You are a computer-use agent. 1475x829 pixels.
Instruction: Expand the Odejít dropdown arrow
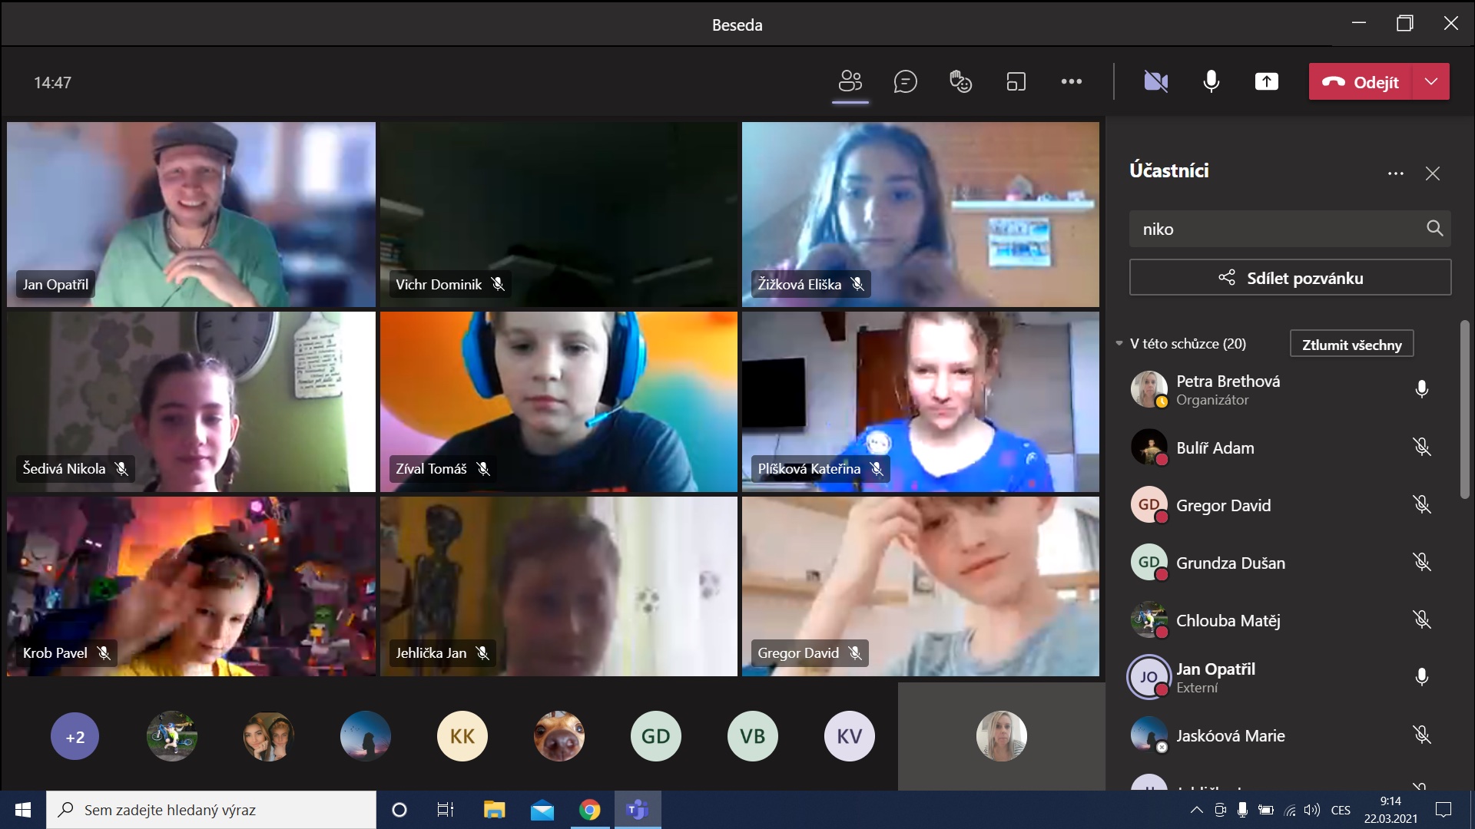pos(1430,81)
